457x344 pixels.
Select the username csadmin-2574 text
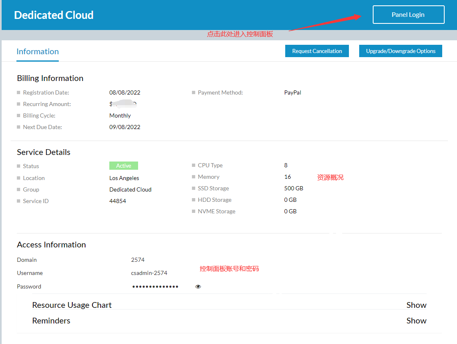point(149,273)
